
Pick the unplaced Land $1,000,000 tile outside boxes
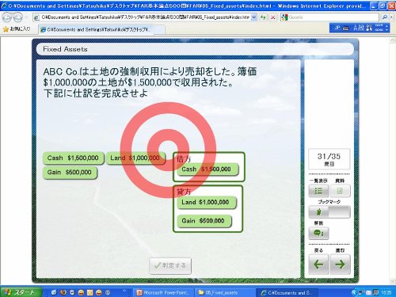pyautogui.click(x=135, y=158)
